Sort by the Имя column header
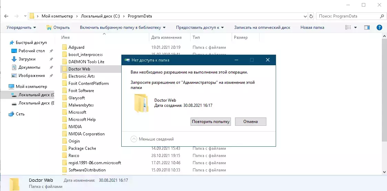Viewport: 387px width, 191px height. point(65,37)
